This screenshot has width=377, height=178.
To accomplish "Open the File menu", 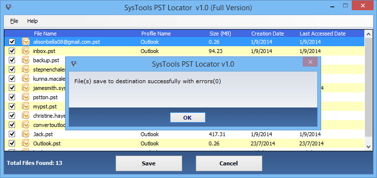I will coord(14,21).
